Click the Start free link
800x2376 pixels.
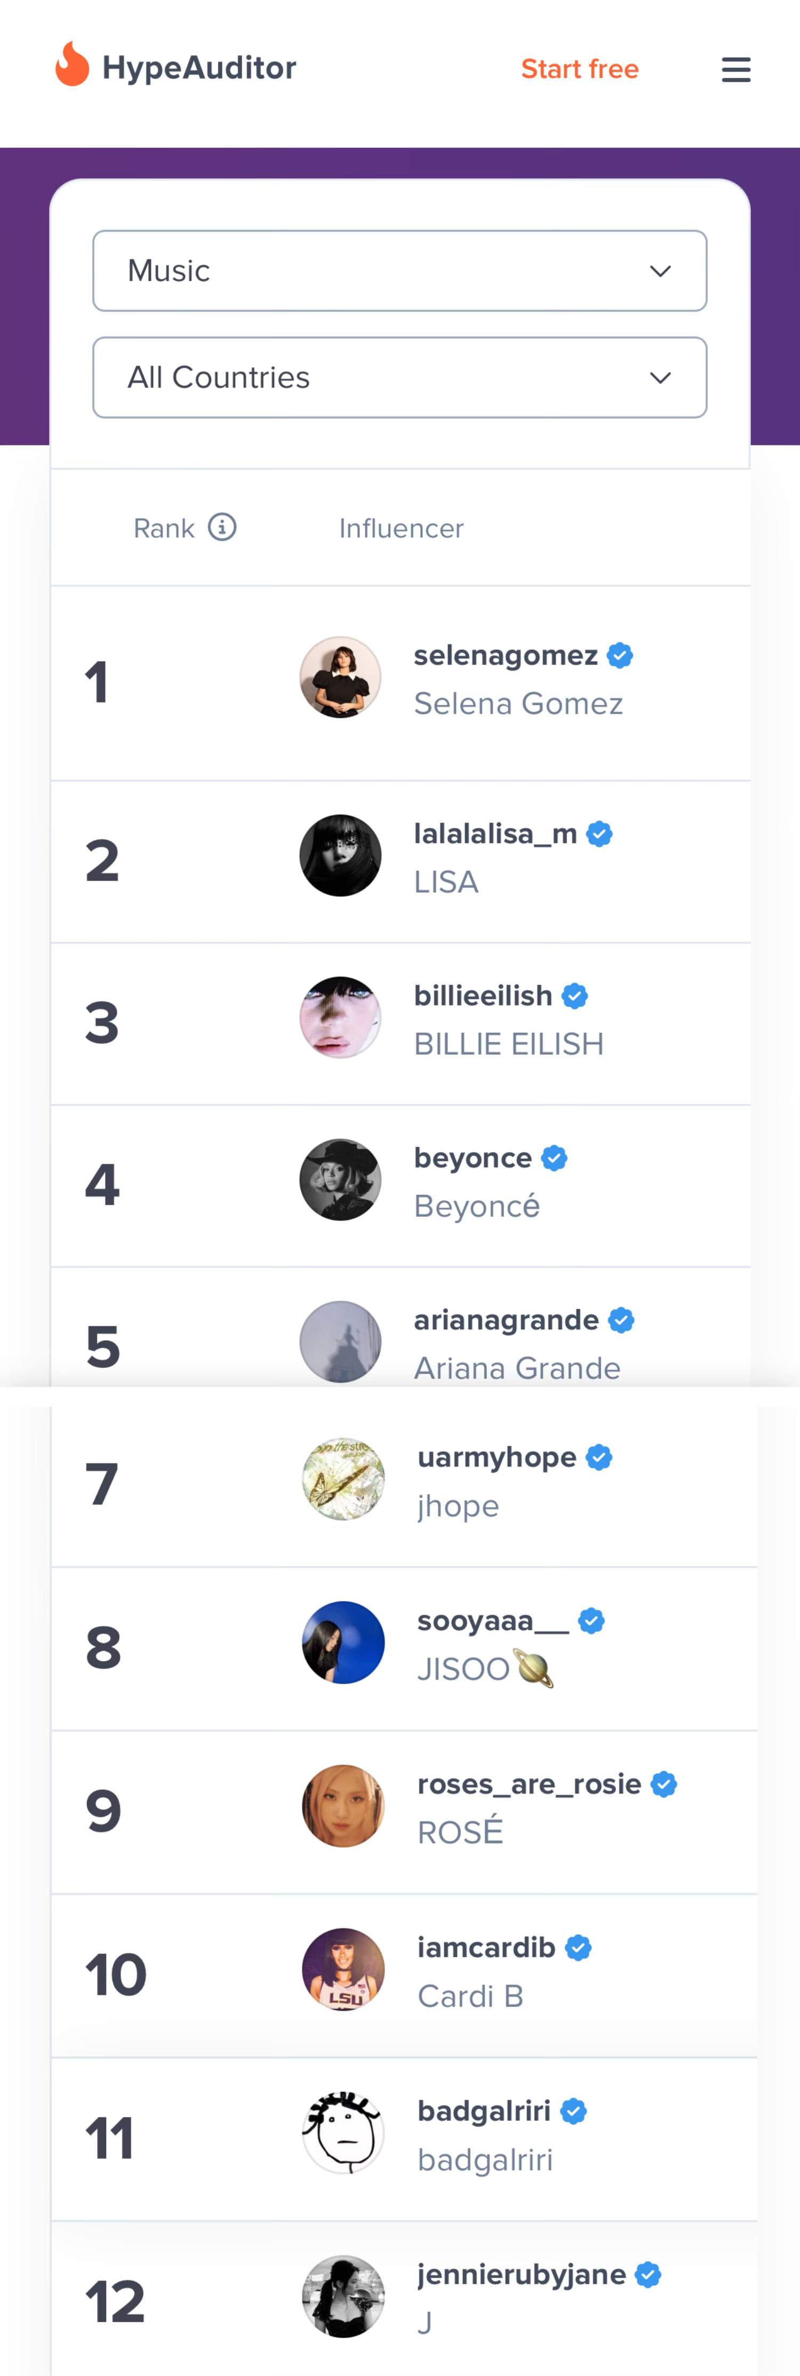[580, 69]
